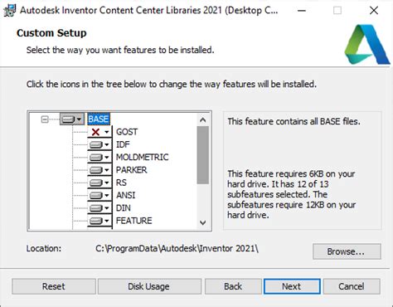Select the PARKER feature label

[x=131, y=170]
